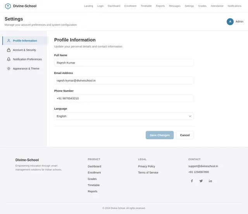
Task: Open the footer Grades link
Action: 92,179
